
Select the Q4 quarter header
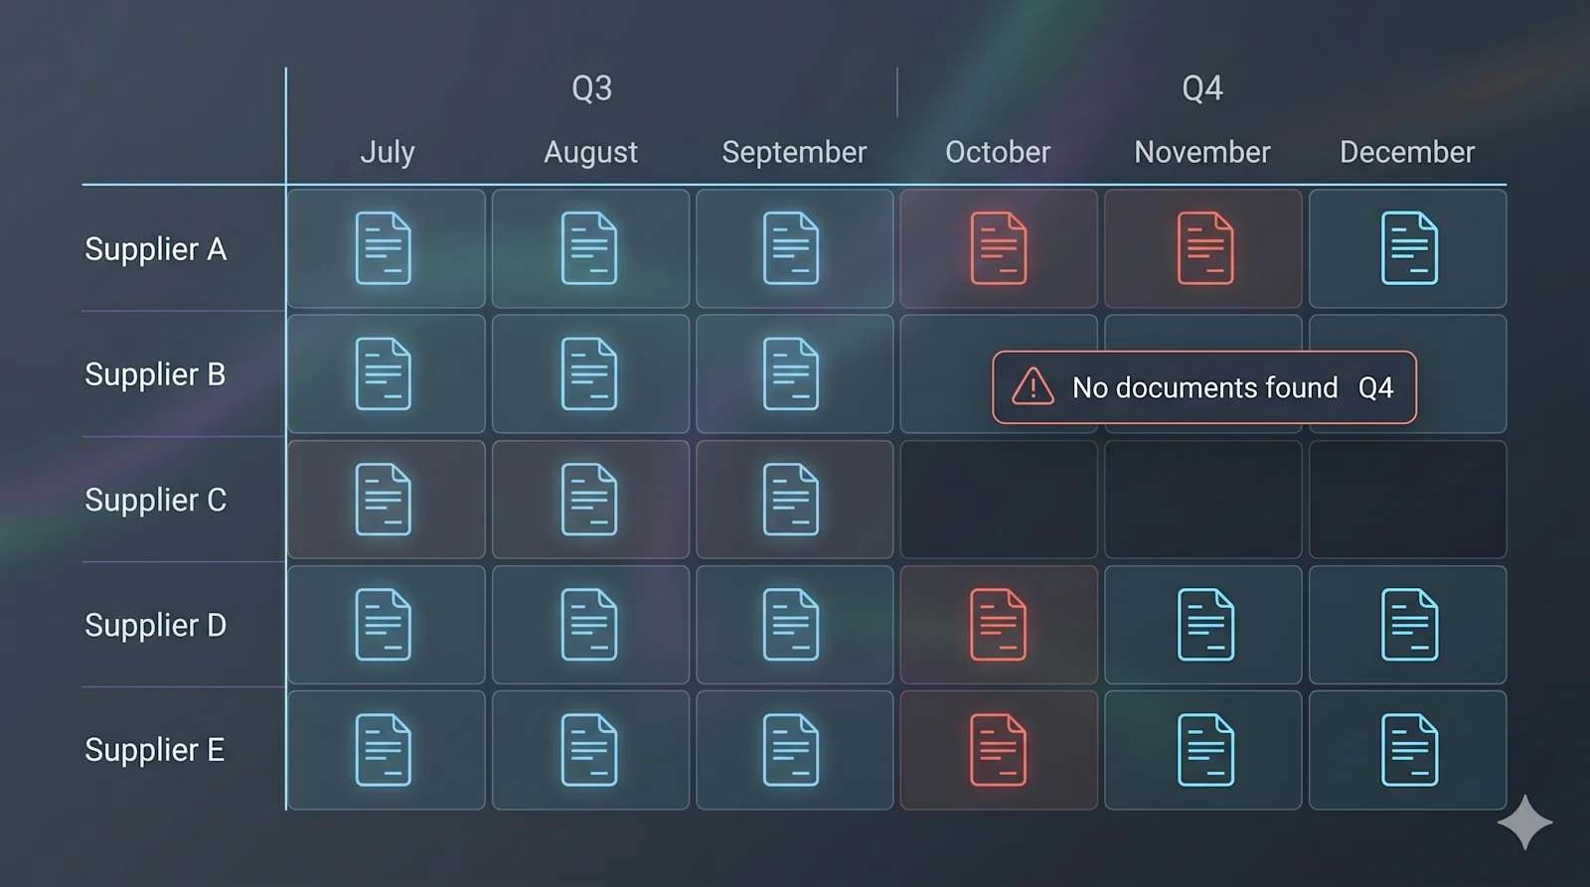pos(1201,88)
